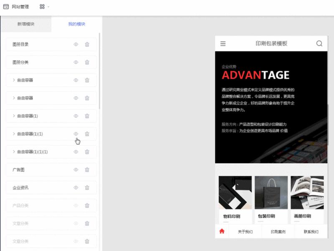The image size is (334, 251).
Task: Toggle visibility of 企业资讯 module
Action: (76, 188)
